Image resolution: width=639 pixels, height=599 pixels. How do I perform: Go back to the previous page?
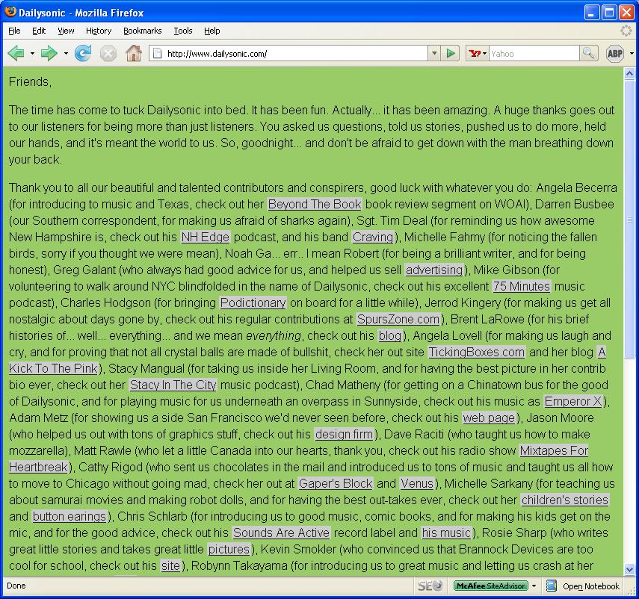(16, 53)
